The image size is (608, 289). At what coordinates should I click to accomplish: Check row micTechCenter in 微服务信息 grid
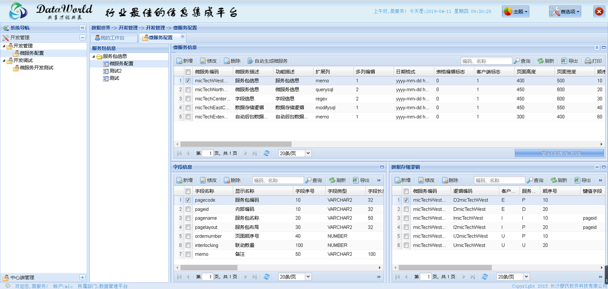188,98
